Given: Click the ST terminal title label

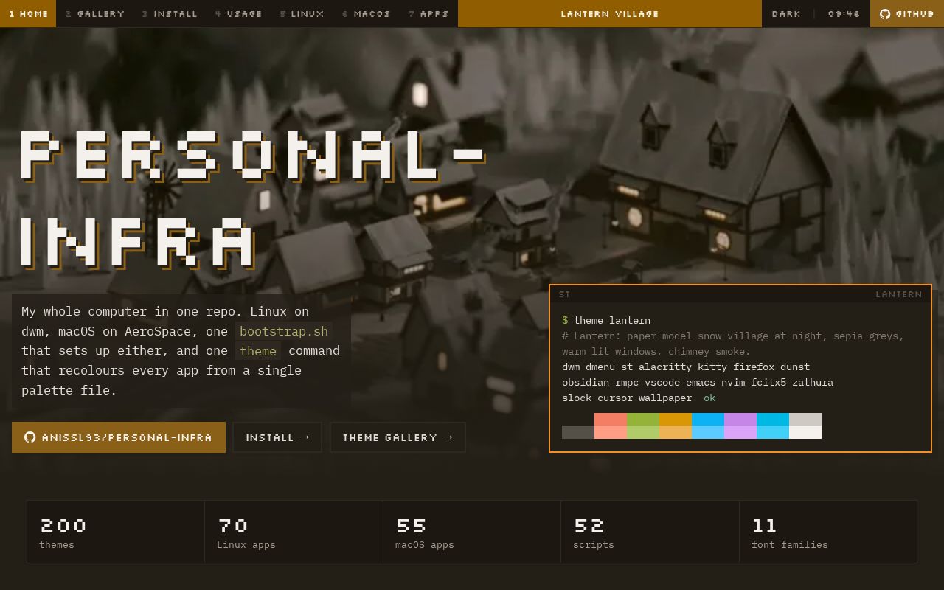Looking at the screenshot, I should click(x=565, y=294).
